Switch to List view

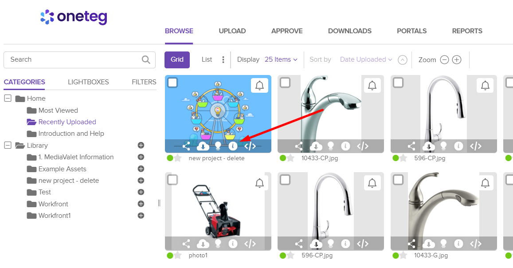pos(207,59)
